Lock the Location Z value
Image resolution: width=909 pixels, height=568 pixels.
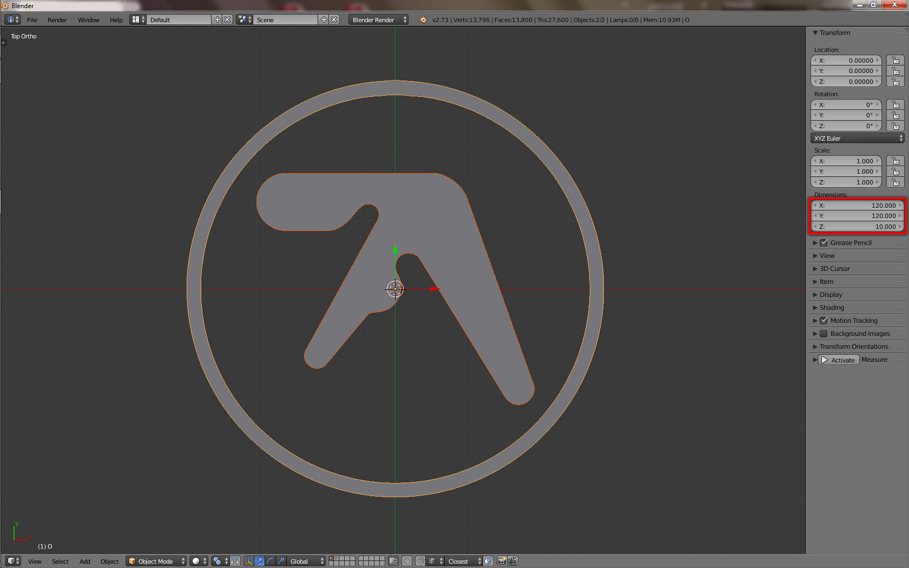(x=895, y=82)
